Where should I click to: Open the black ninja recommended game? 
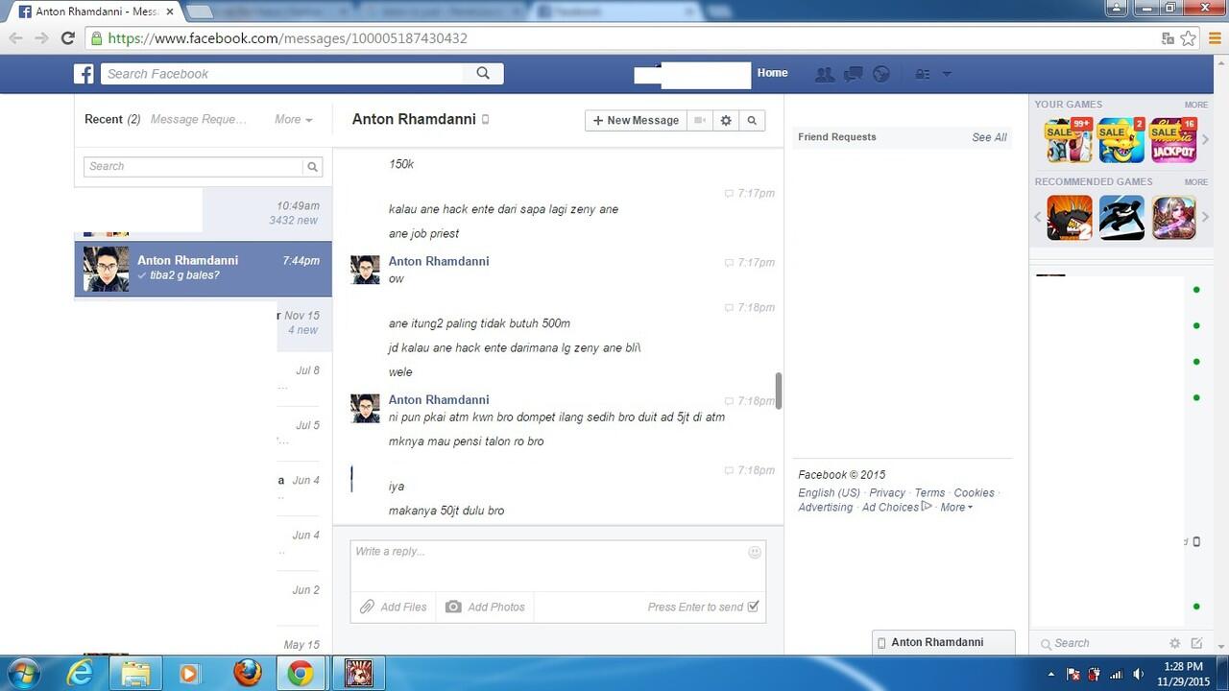tap(1121, 218)
